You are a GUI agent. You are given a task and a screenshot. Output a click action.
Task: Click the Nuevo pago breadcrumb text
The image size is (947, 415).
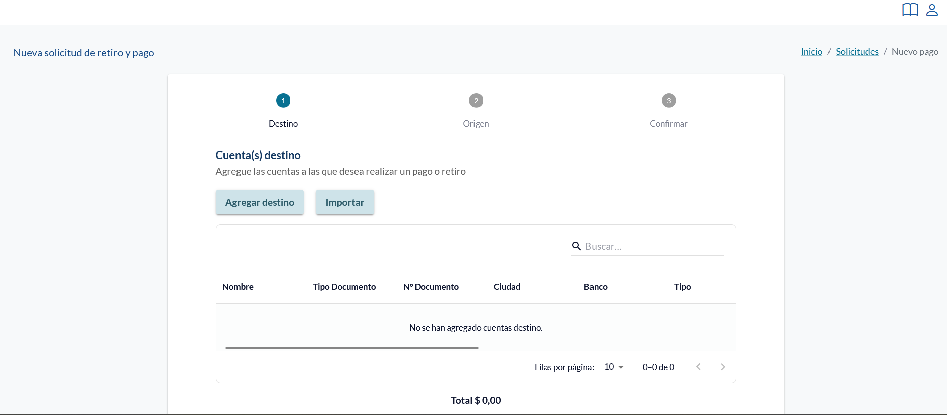915,52
